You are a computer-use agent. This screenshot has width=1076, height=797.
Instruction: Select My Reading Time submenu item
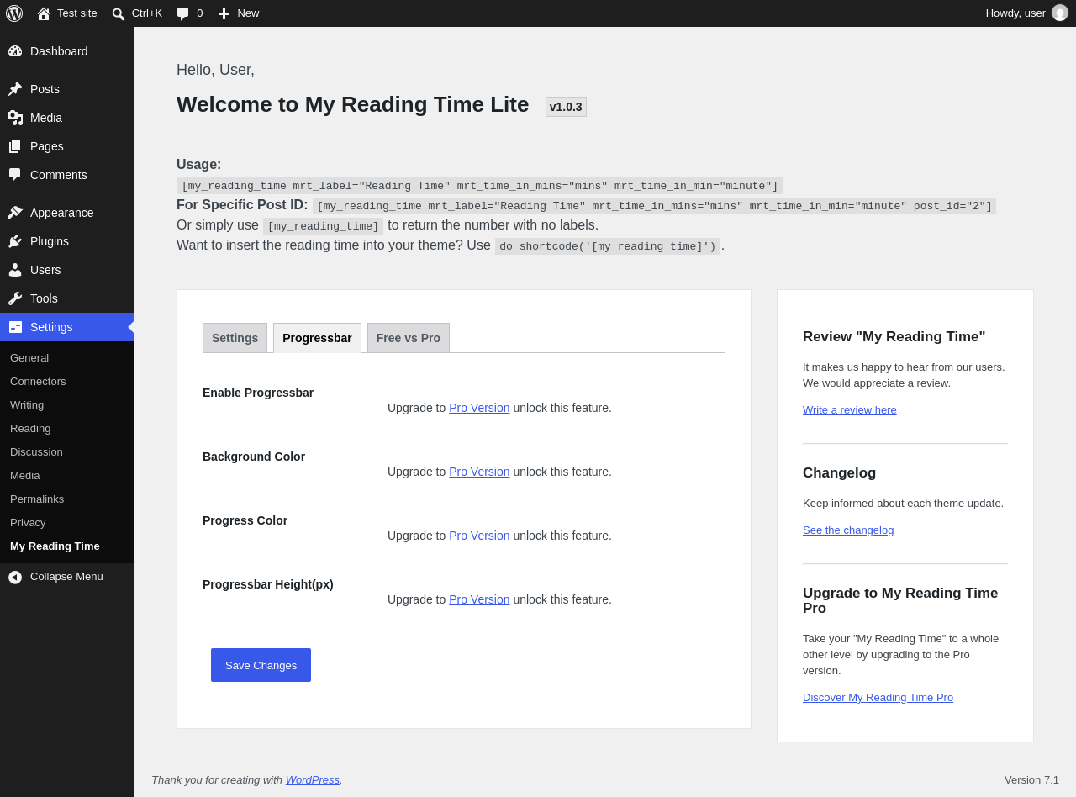point(67,546)
